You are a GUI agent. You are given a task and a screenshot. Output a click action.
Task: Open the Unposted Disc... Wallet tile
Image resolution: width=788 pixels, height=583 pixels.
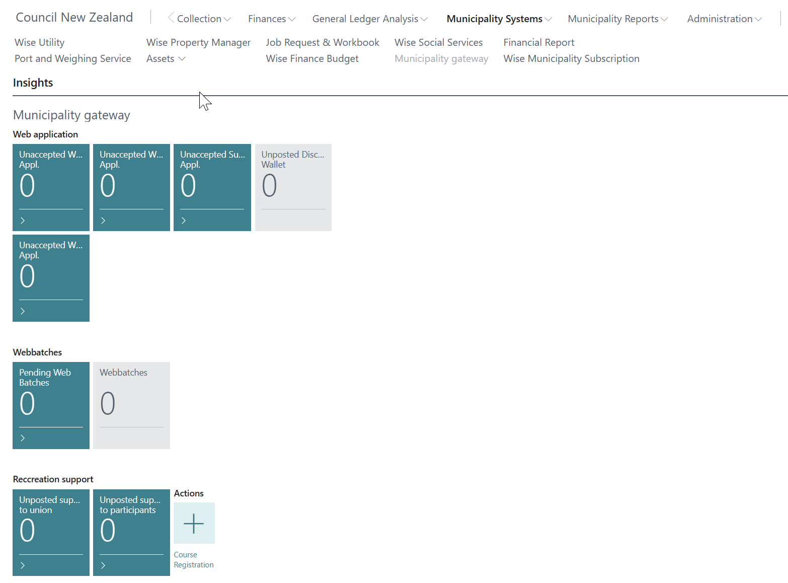pos(293,187)
